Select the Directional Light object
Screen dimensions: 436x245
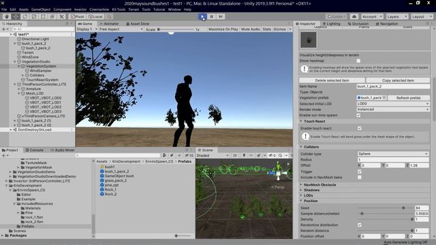35,39
